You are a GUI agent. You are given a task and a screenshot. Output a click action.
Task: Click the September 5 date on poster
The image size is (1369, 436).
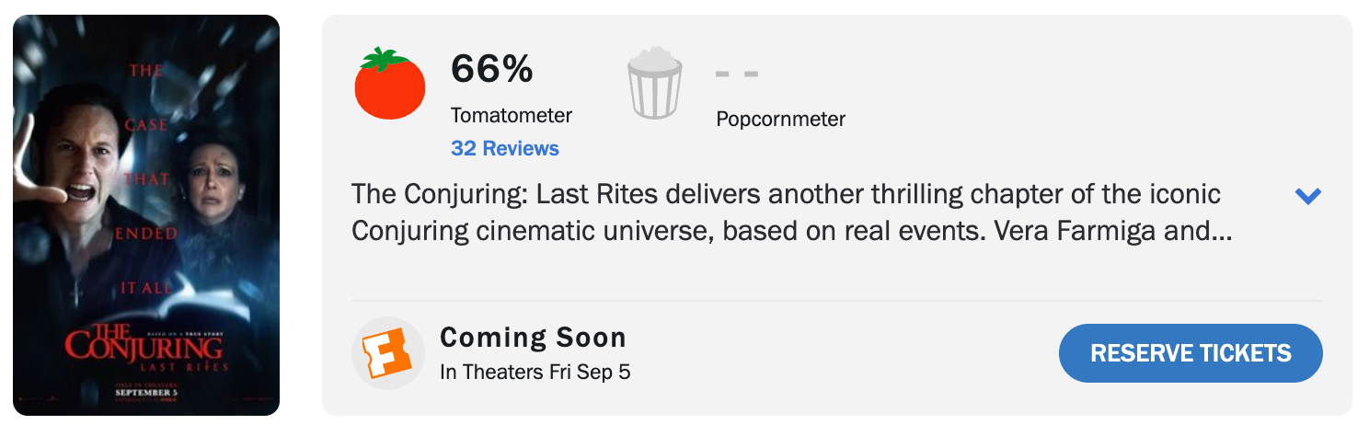tap(144, 393)
